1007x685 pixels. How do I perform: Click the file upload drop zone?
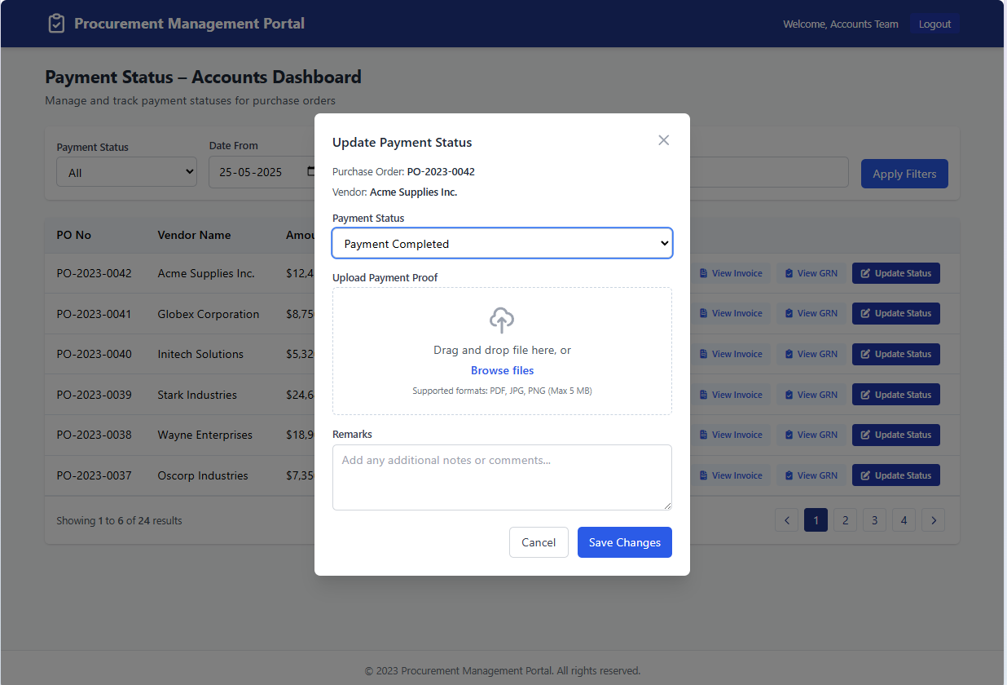click(x=502, y=351)
